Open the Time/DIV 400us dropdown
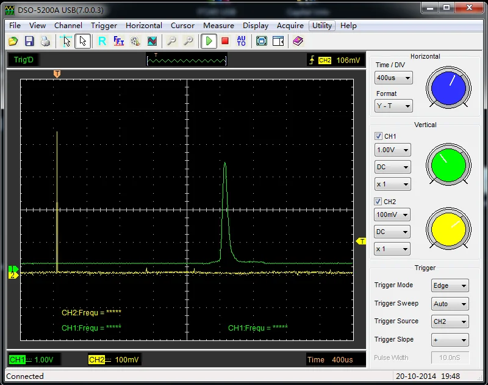The height and width of the screenshot is (385, 488). point(393,78)
